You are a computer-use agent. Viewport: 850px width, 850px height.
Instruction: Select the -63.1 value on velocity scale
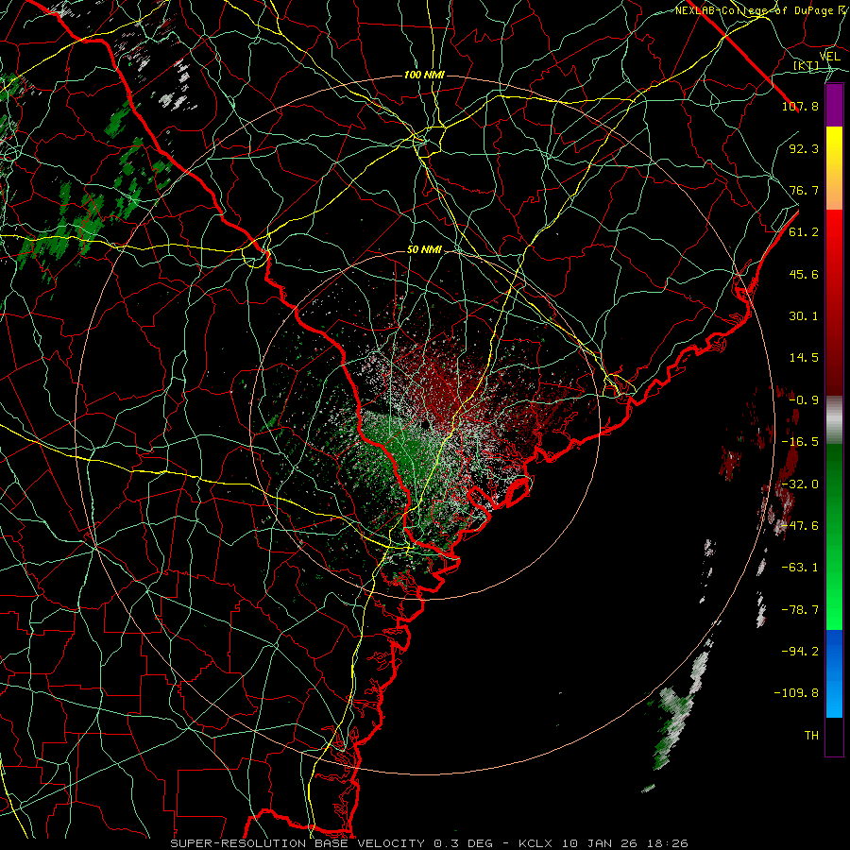pyautogui.click(x=800, y=568)
